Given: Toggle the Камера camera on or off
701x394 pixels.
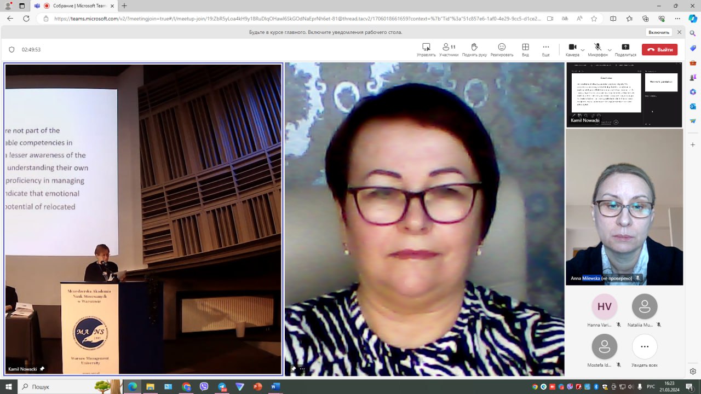Looking at the screenshot, I should click(x=572, y=49).
